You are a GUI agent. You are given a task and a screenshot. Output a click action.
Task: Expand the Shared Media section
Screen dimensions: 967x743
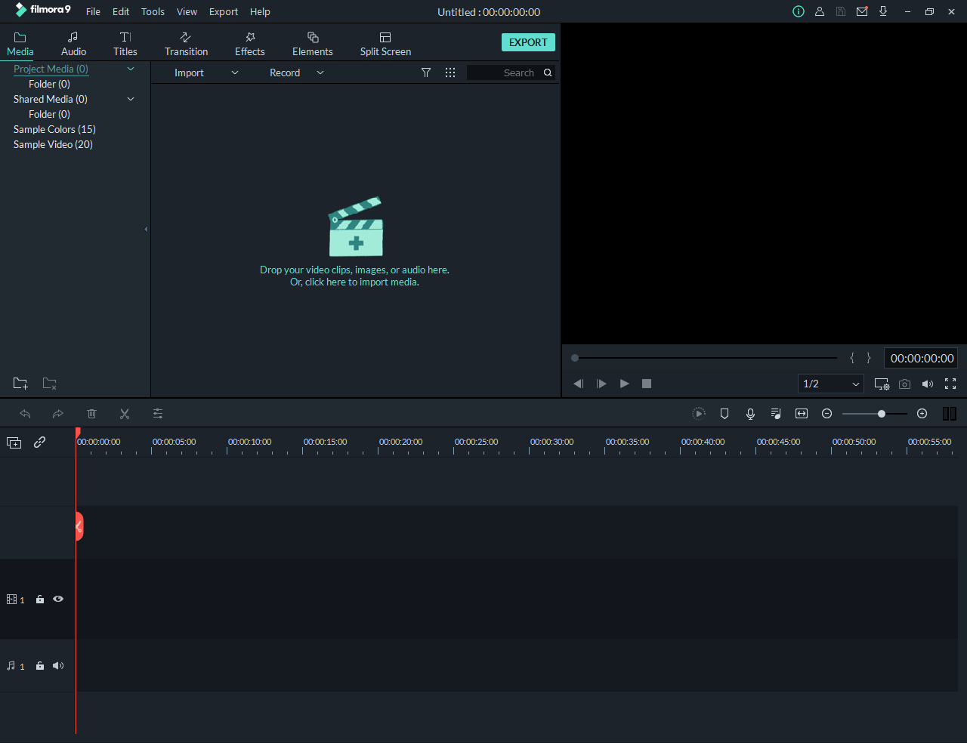pyautogui.click(x=130, y=99)
